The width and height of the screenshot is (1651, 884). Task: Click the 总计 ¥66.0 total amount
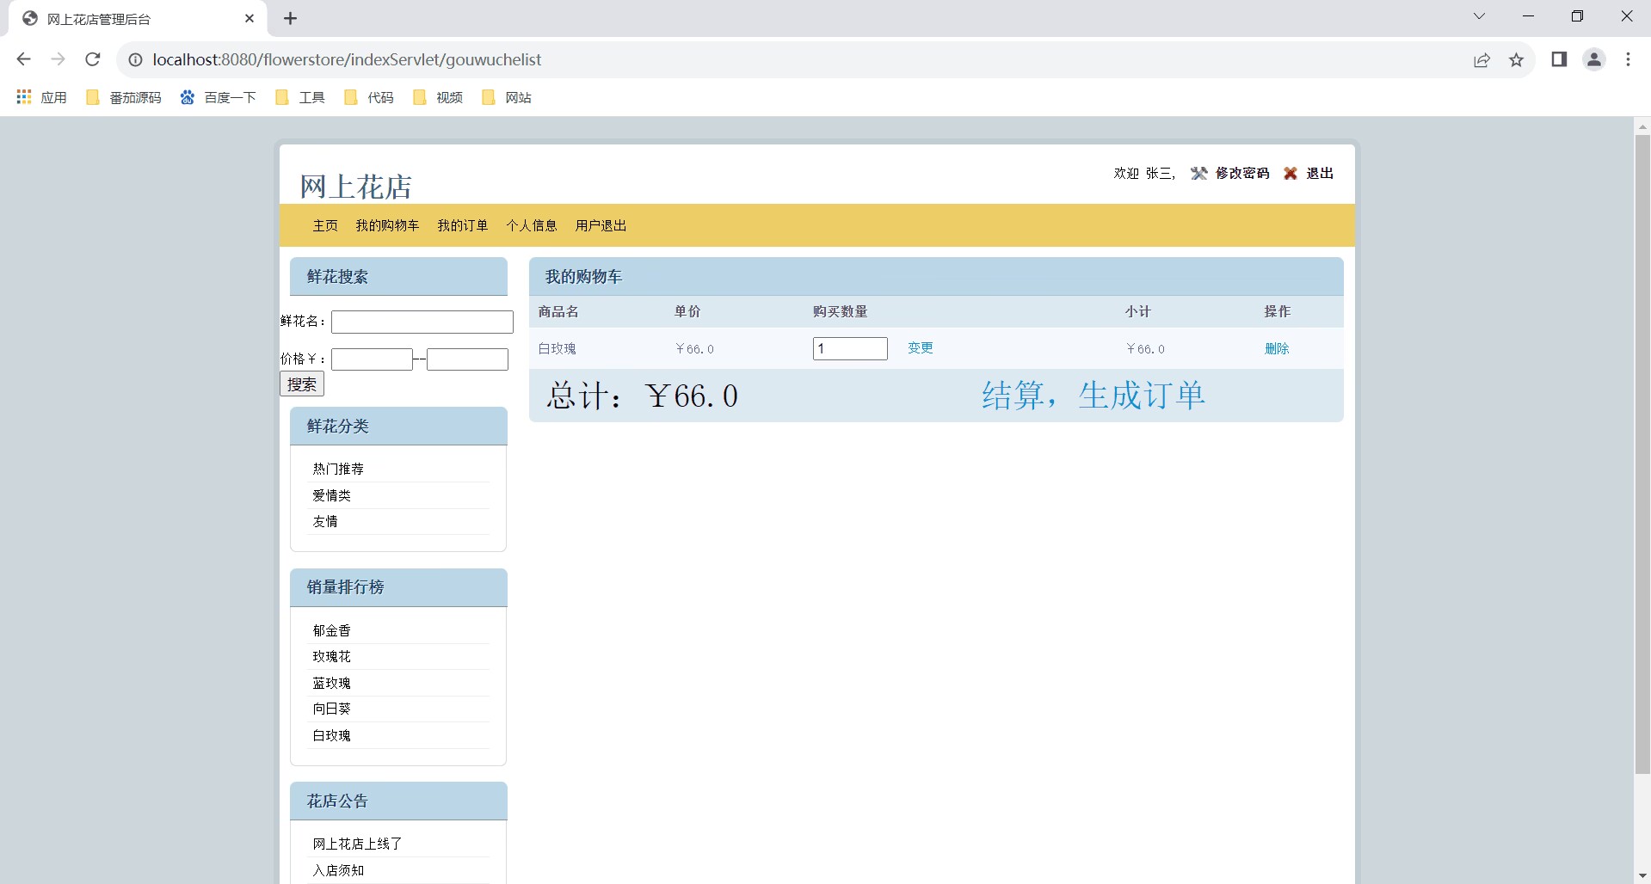coord(642,396)
